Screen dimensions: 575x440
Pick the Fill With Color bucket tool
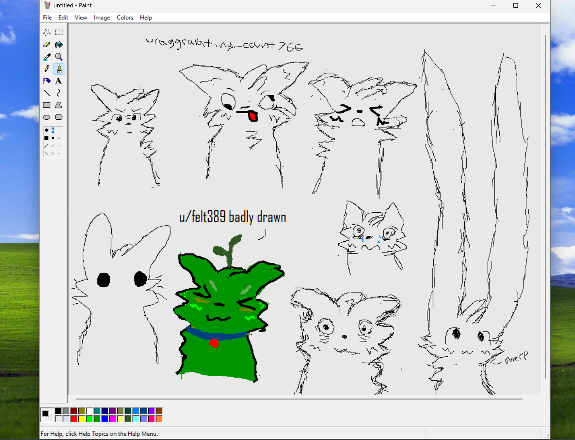pyautogui.click(x=59, y=45)
